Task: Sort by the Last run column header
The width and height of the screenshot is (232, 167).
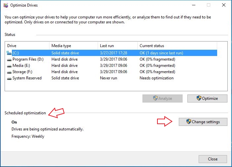Action: tap(117, 46)
